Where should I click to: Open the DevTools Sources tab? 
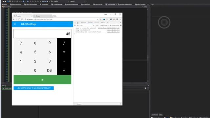[96, 23]
